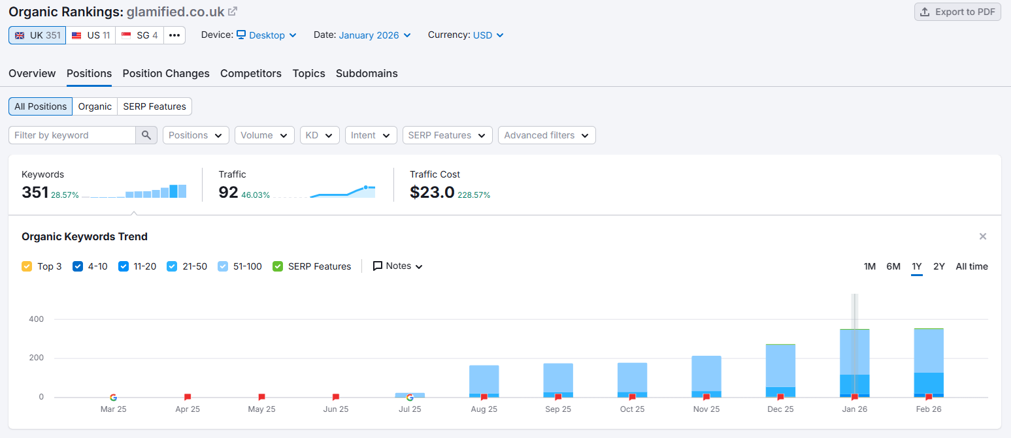Screen dimensions: 1011x438
Task: Expand the Positions filter dropdown
Action: pyautogui.click(x=196, y=135)
